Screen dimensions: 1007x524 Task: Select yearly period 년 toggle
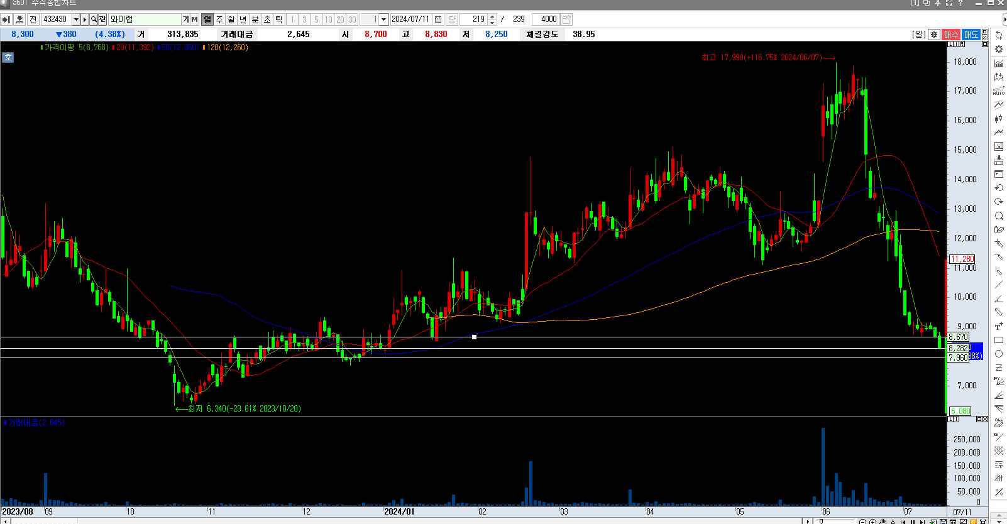(x=243, y=19)
